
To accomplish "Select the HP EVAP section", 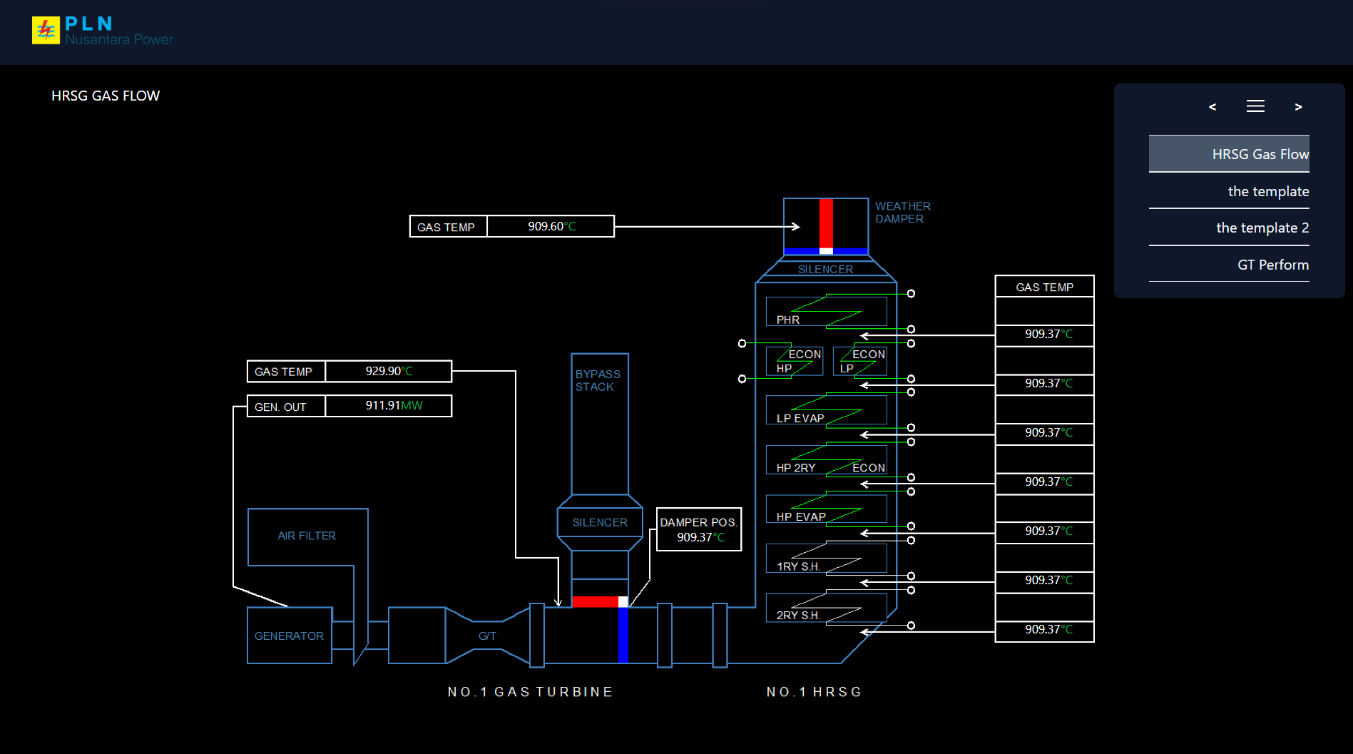I will click(826, 509).
